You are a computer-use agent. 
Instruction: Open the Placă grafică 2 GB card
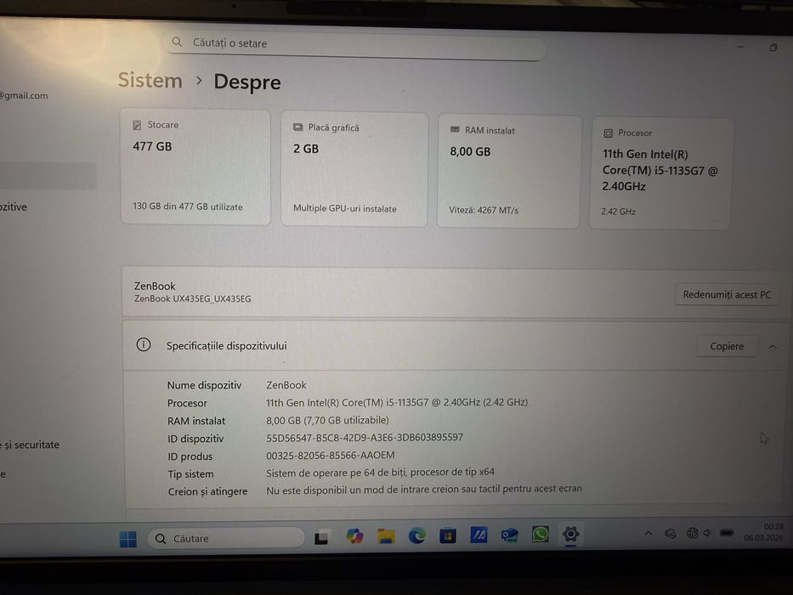click(x=354, y=169)
